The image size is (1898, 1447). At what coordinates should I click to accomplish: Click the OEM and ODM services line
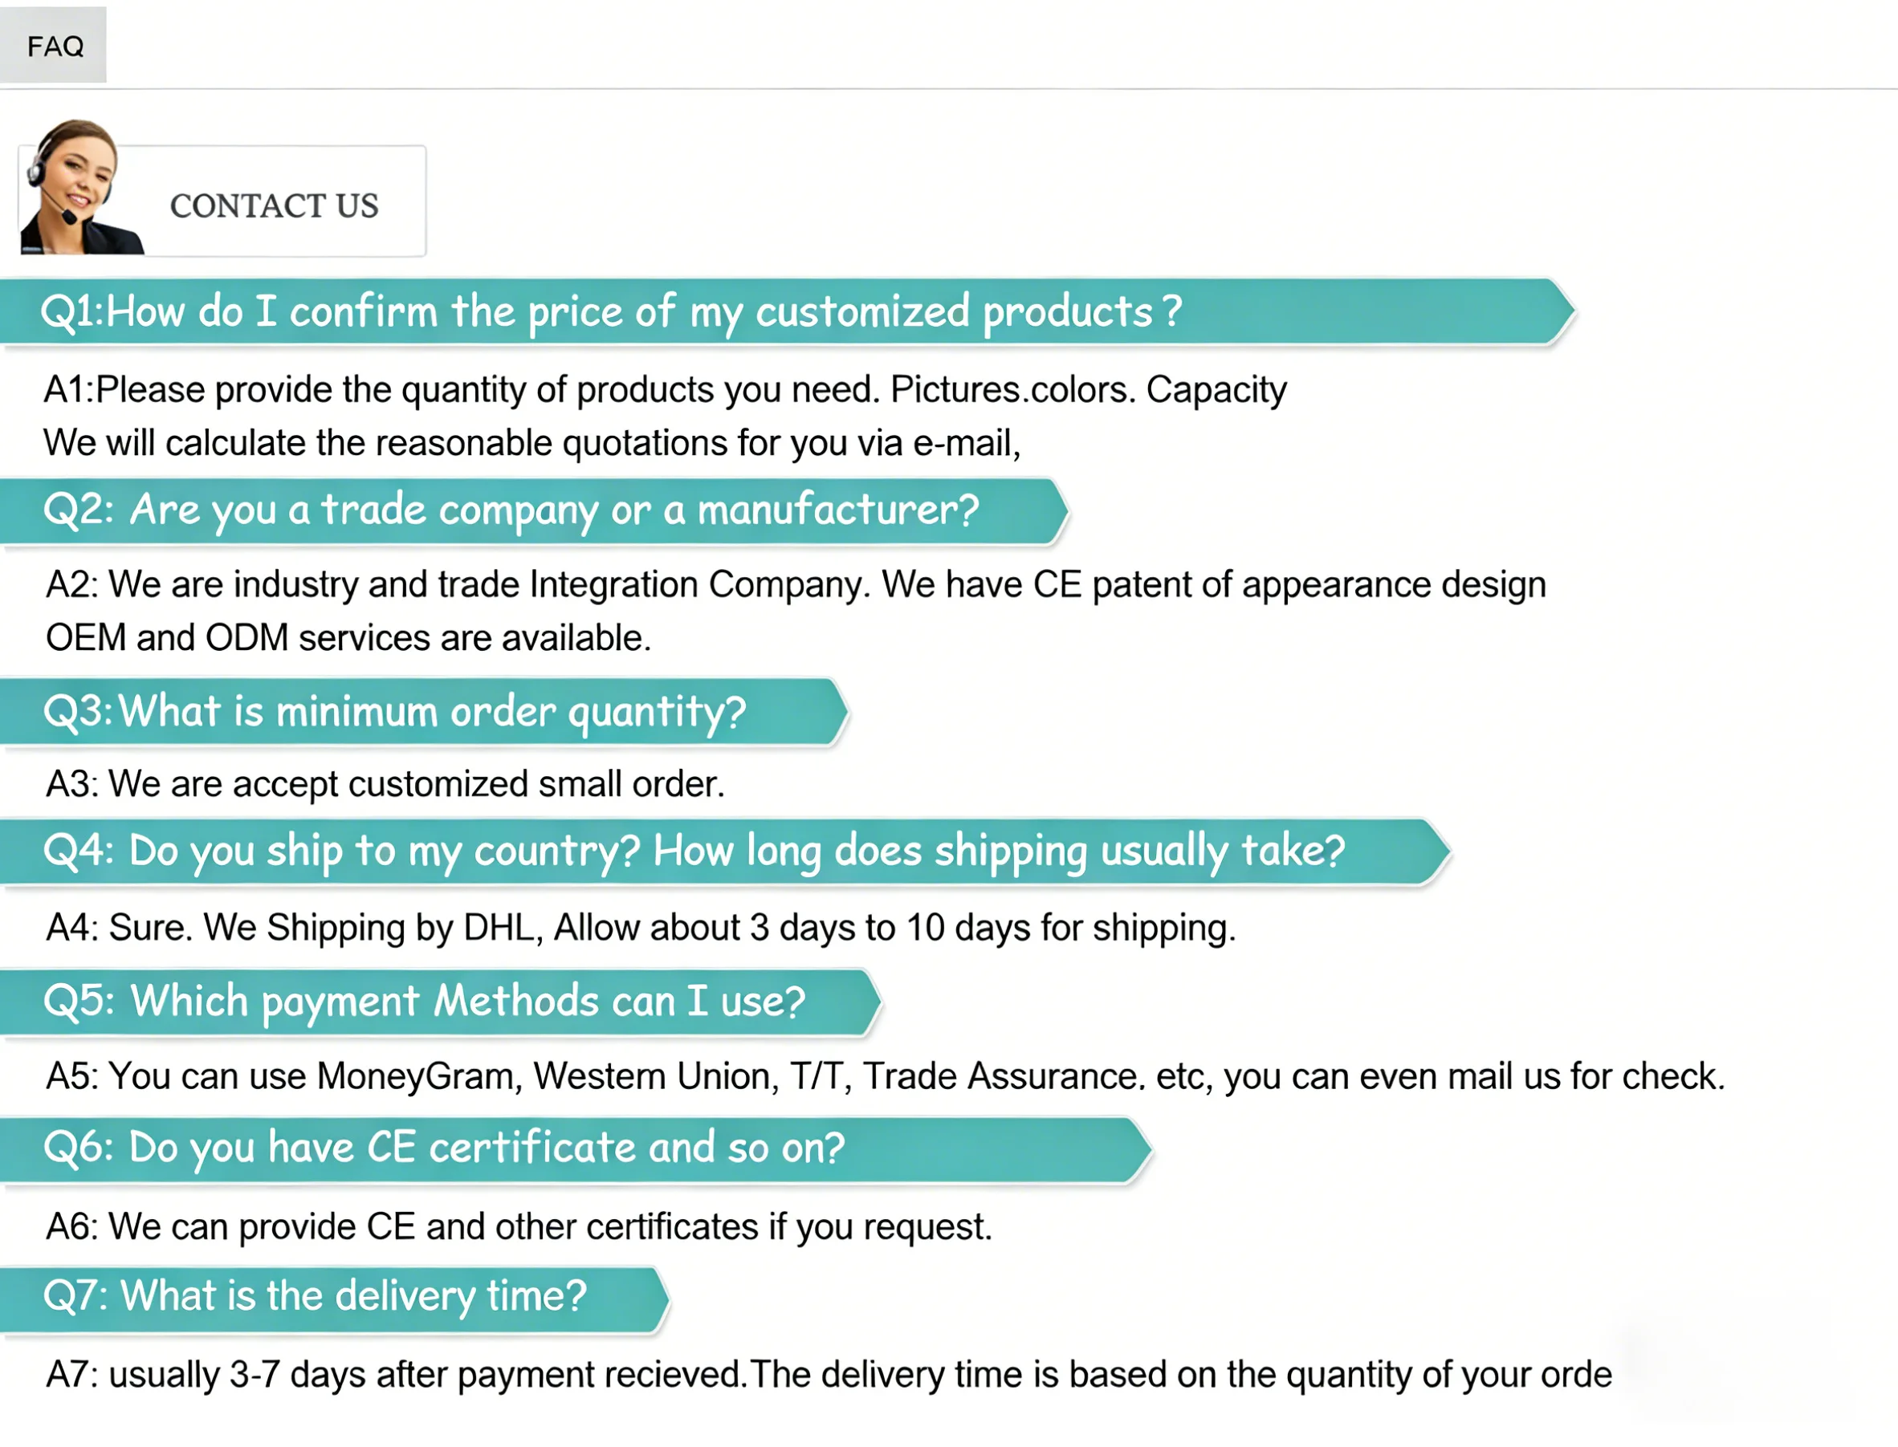click(349, 638)
